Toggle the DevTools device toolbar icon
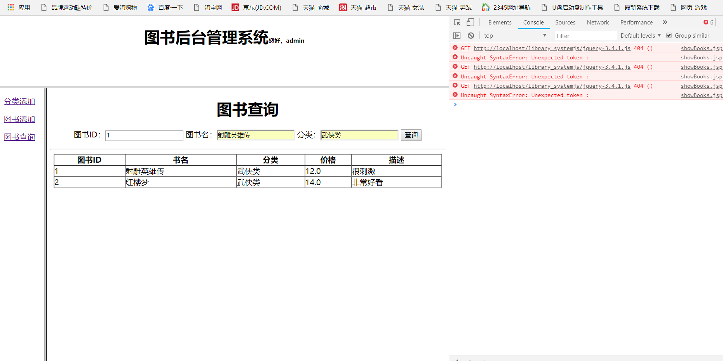The image size is (723, 361). pyautogui.click(x=470, y=23)
